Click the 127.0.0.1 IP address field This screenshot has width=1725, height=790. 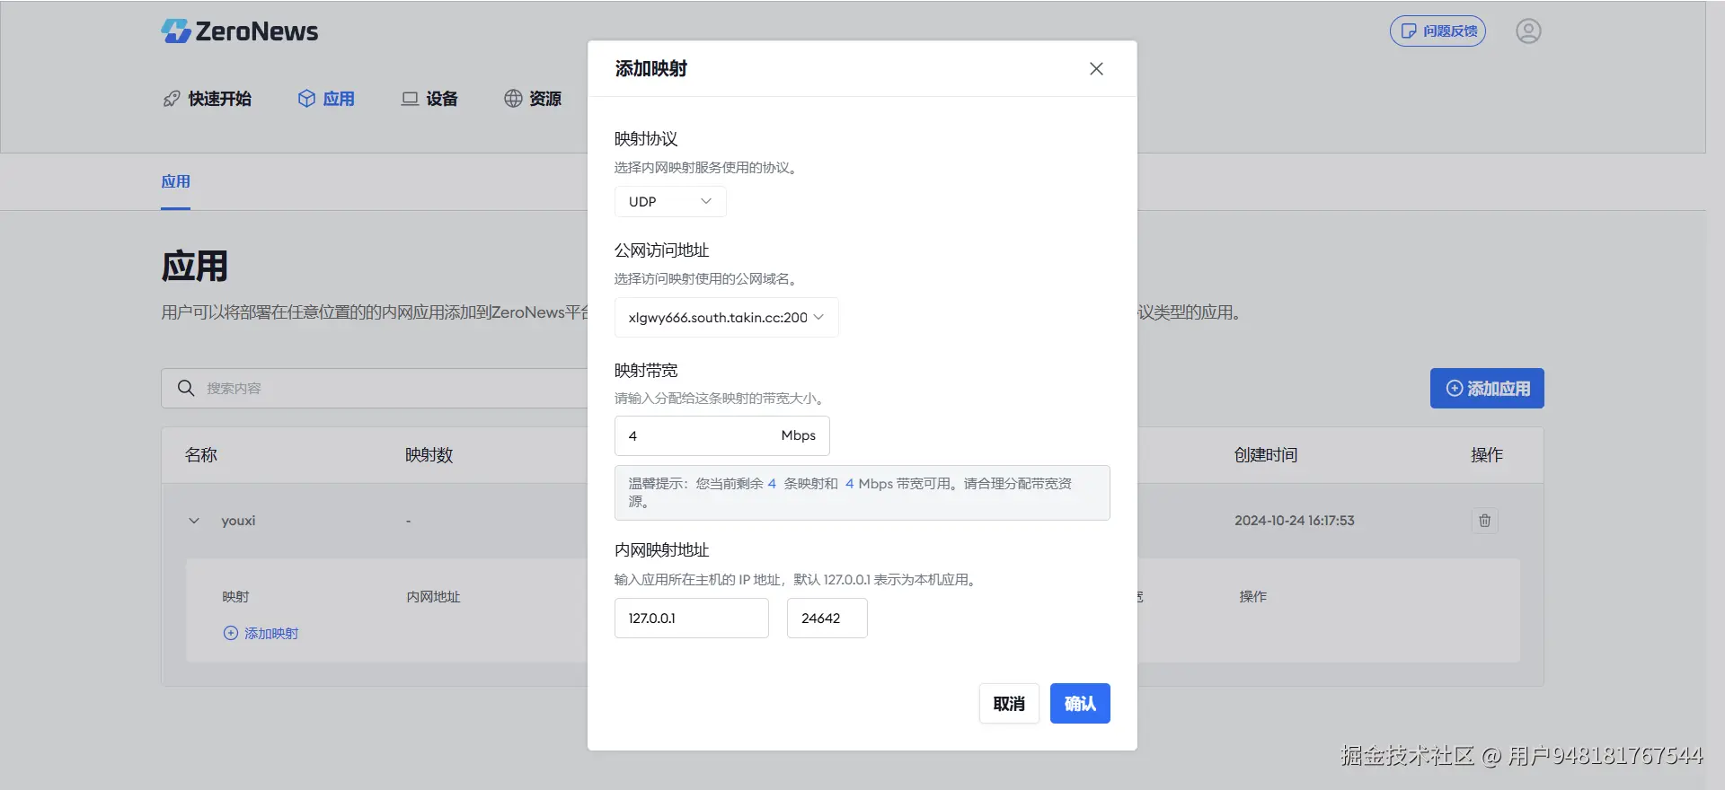click(691, 619)
